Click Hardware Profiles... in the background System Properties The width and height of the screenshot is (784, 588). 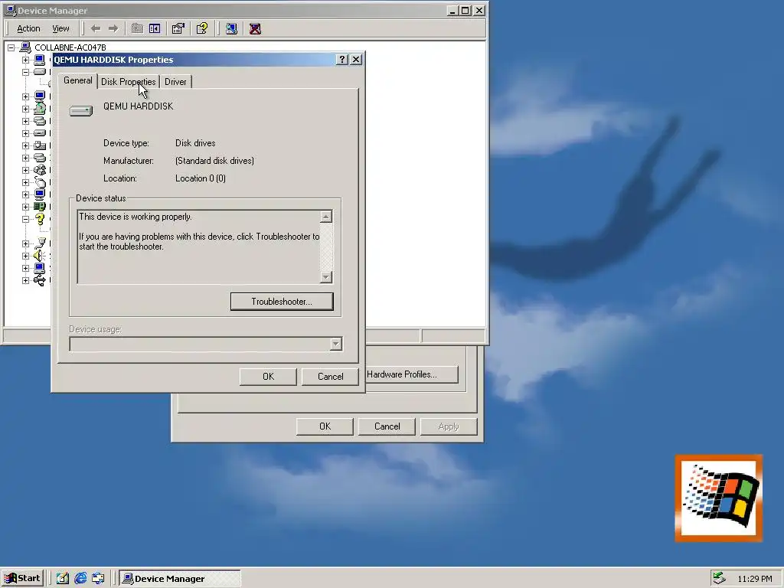click(412, 374)
